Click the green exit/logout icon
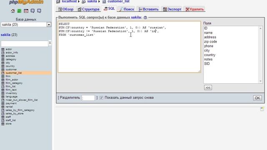 pos(19,11)
